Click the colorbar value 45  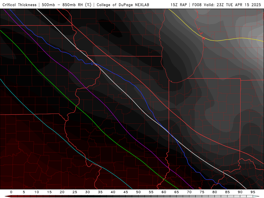[x=126, y=192]
